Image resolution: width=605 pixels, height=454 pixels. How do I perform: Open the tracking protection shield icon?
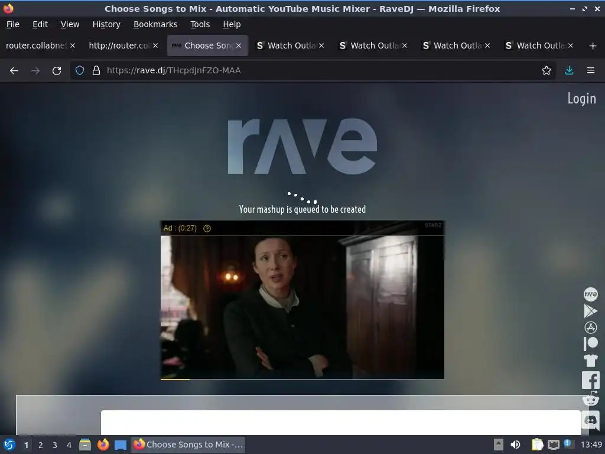80,70
